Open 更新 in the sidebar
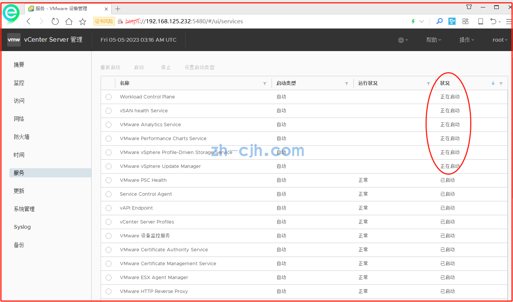Screen dimensions: 513x302 tap(19, 191)
